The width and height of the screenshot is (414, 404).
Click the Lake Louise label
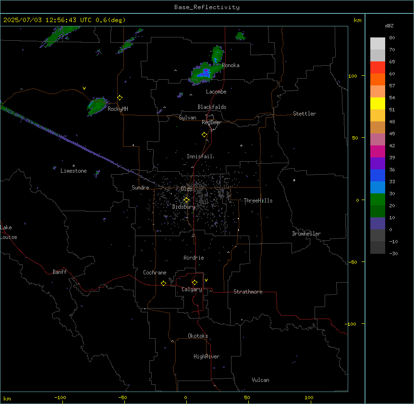tap(9, 232)
